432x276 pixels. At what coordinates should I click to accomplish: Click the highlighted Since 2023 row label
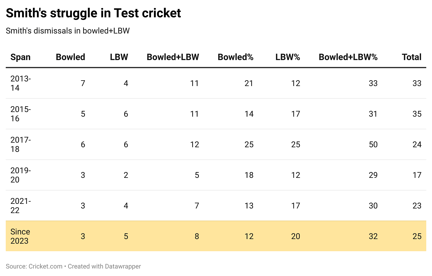20,236
